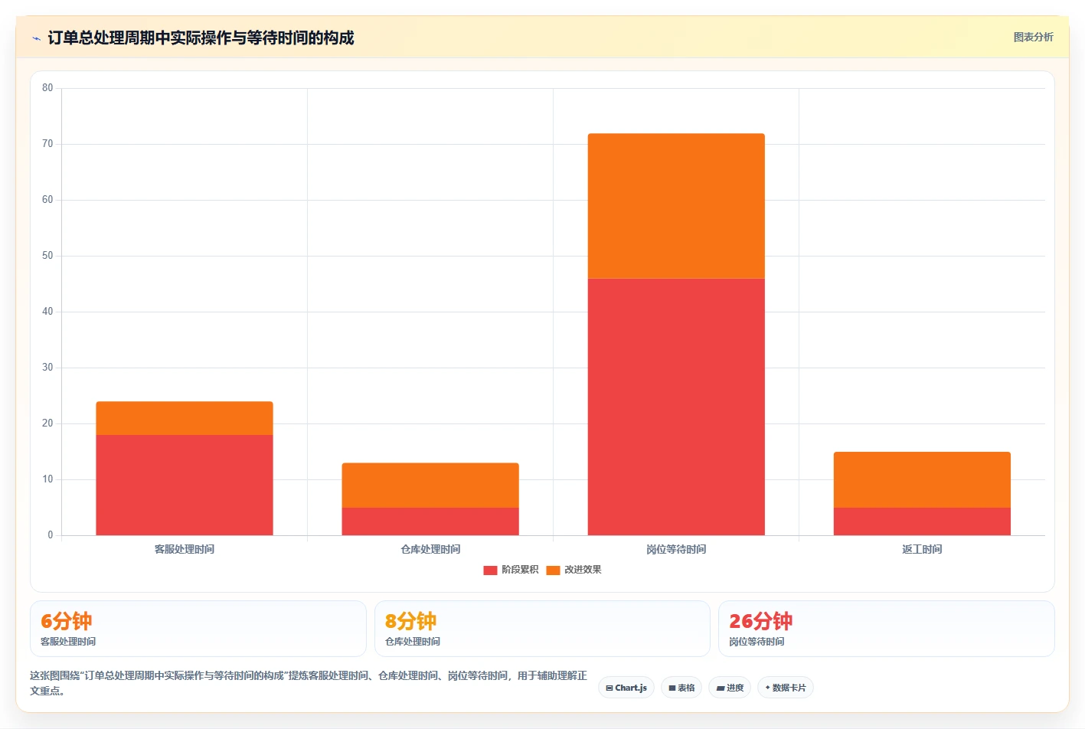
Task: Click the orange segment of 客服处理时间 bar
Action: coord(185,418)
